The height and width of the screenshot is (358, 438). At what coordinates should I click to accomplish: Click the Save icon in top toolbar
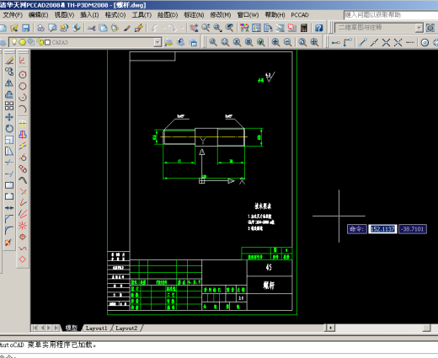click(26, 28)
